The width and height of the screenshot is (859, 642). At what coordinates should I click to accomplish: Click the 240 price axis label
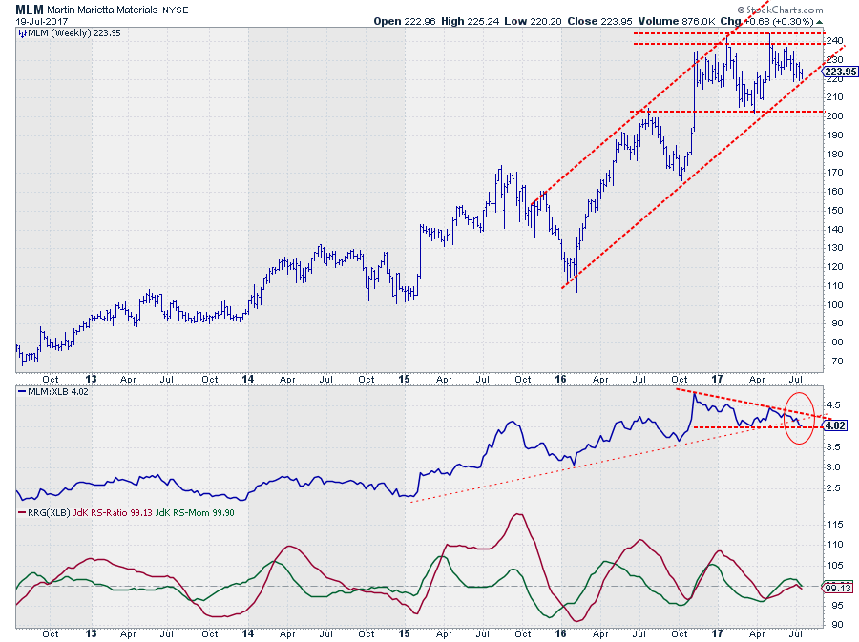(x=835, y=40)
